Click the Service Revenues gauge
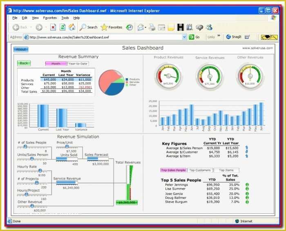286x231 pixels. [x=210, y=76]
